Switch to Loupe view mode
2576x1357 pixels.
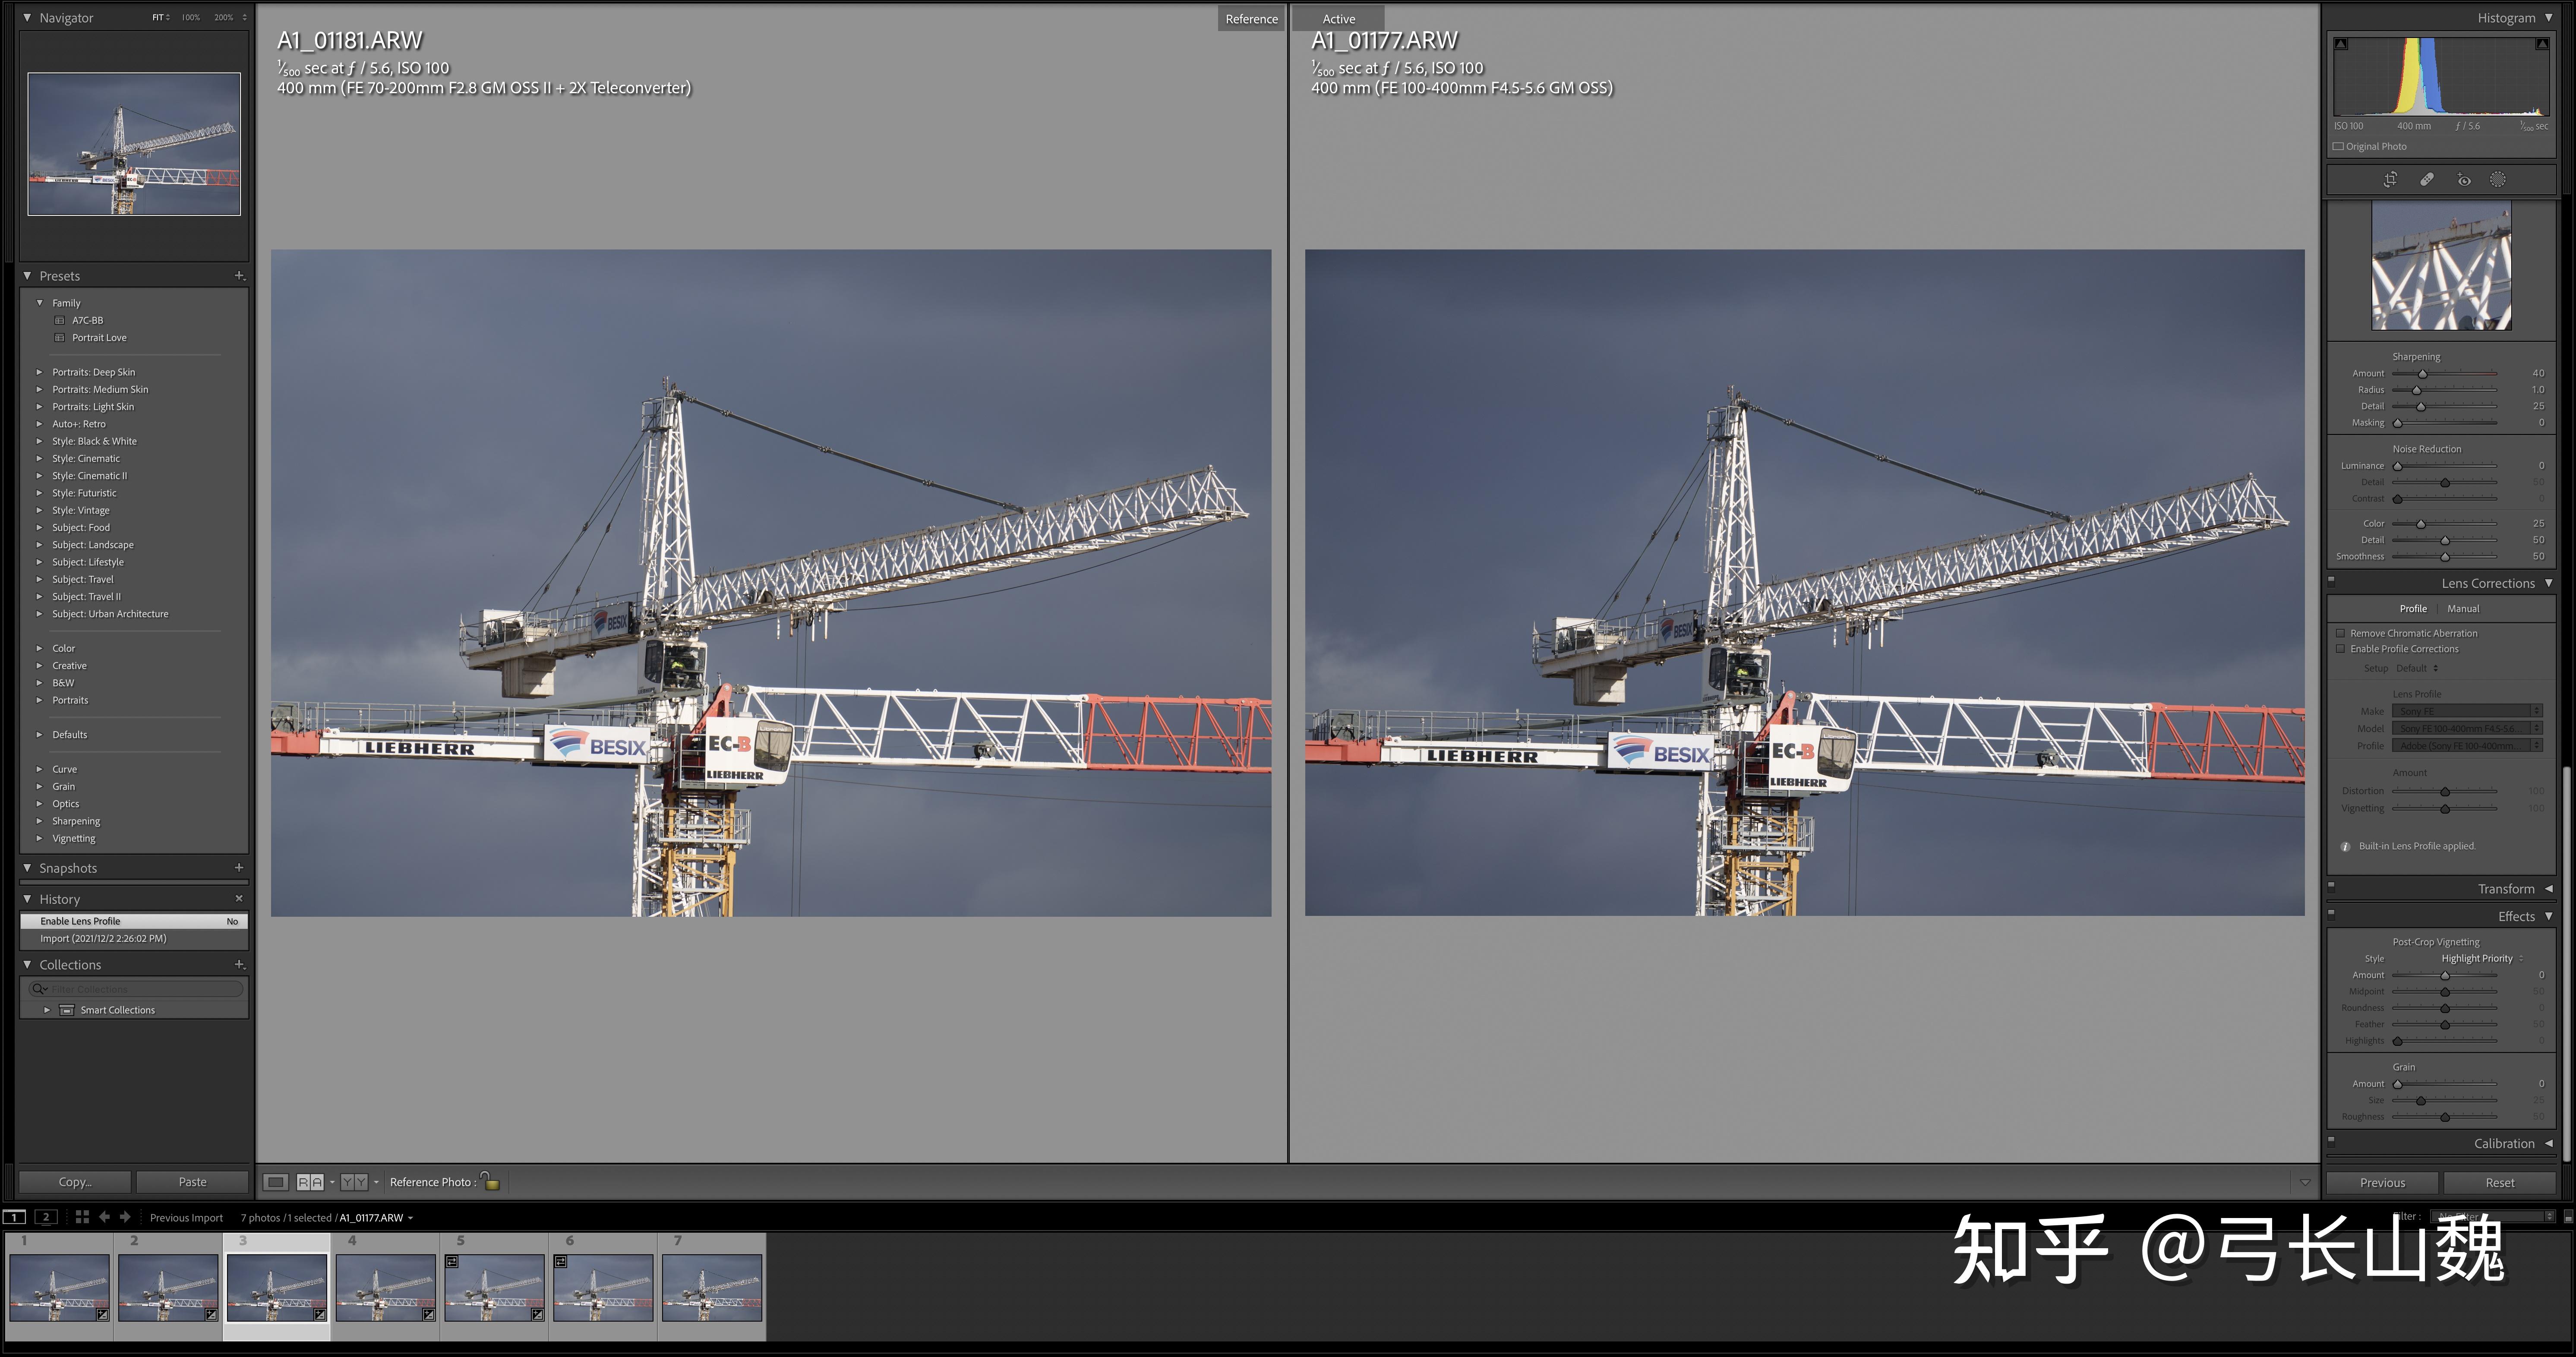pos(276,1182)
